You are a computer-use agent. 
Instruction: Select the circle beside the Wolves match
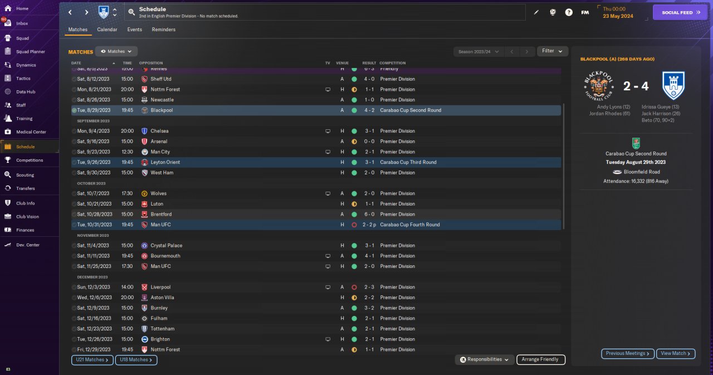click(74, 194)
